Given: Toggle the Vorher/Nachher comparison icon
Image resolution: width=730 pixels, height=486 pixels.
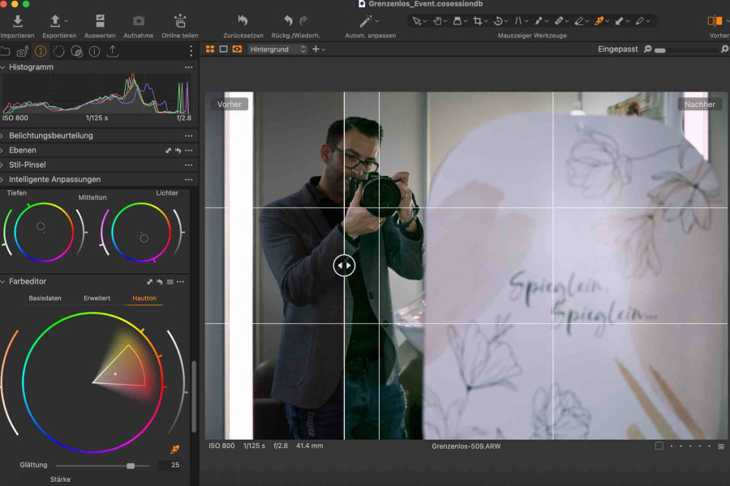Looking at the screenshot, I should (x=238, y=49).
